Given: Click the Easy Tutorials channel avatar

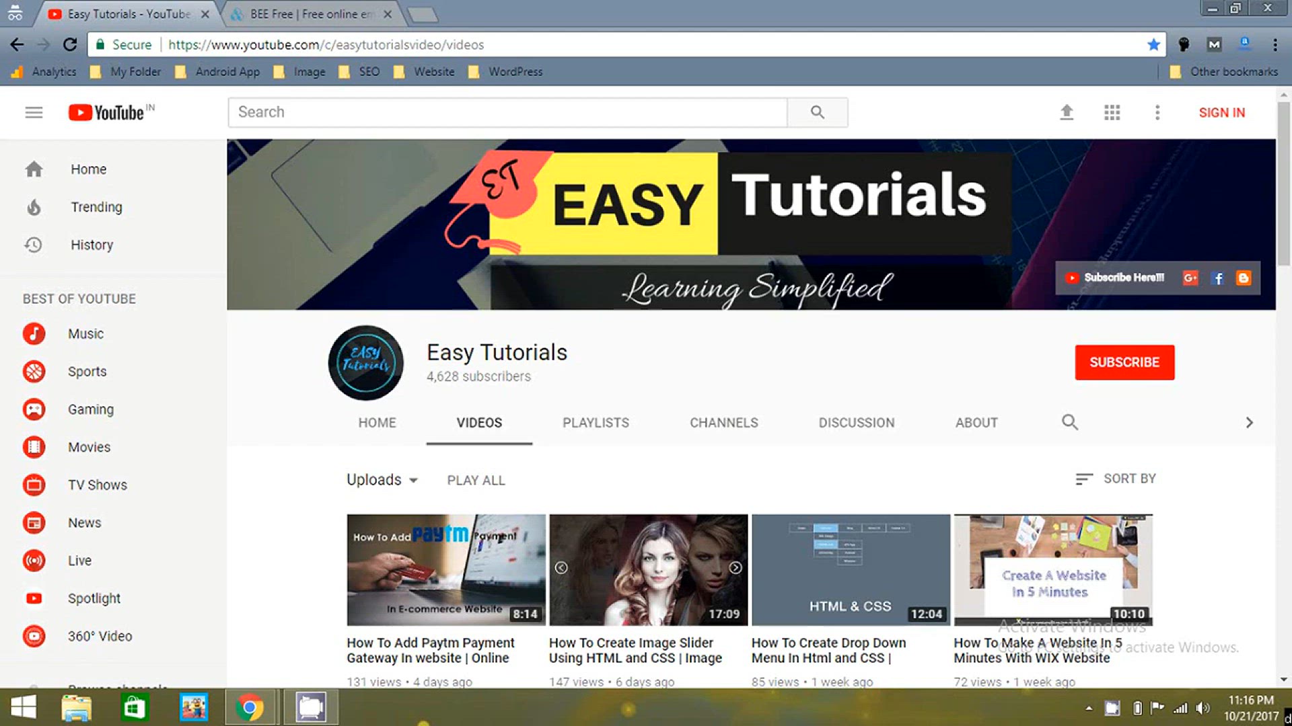Looking at the screenshot, I should pos(365,363).
